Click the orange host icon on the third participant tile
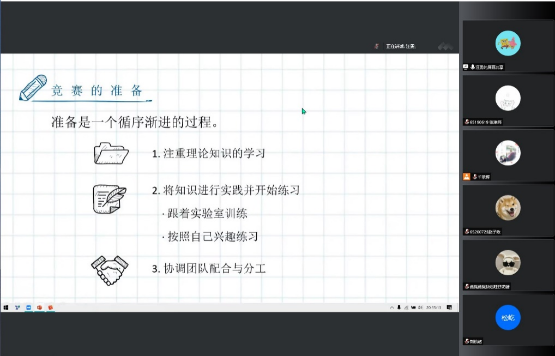Viewport: 555px width, 356px height. 466,177
